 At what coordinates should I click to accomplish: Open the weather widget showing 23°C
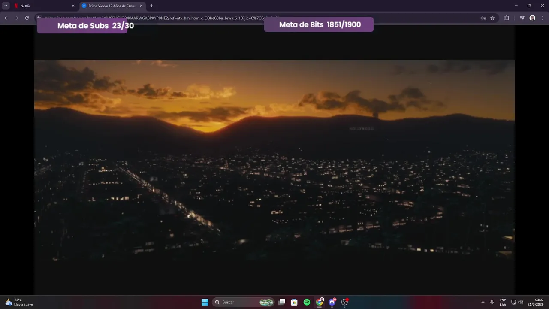pos(19,302)
